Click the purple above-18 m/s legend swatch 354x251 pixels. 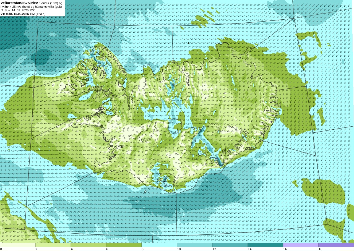tap(336, 245)
